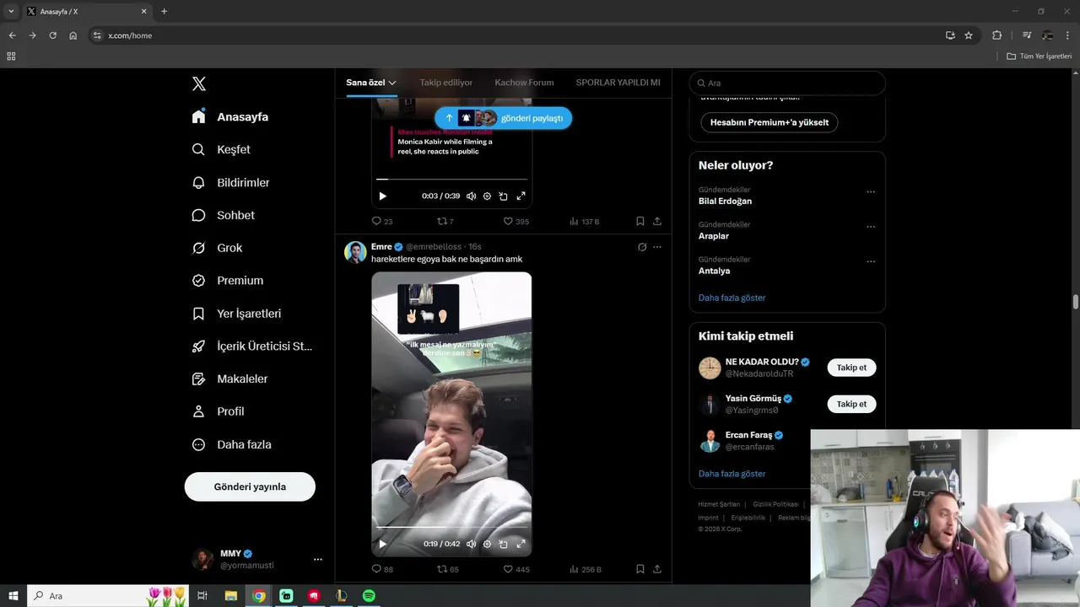Mute the top video sound
The width and height of the screenshot is (1080, 607).
point(471,196)
